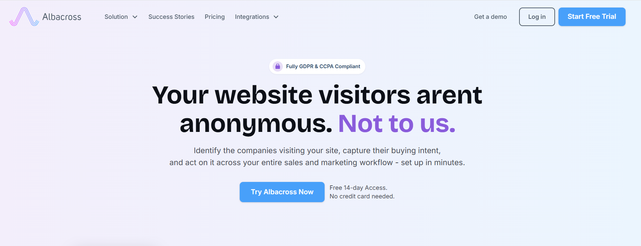Click the Fully GDPR & CCPA Compliant badge
The height and width of the screenshot is (246, 641).
click(x=317, y=66)
